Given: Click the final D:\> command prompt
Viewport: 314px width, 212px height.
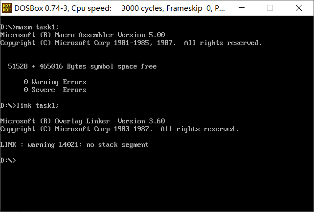Looking at the screenshot, I should coord(8,160).
